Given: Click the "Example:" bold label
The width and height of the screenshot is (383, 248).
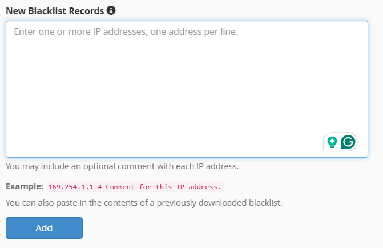Looking at the screenshot, I should [x=25, y=186].
